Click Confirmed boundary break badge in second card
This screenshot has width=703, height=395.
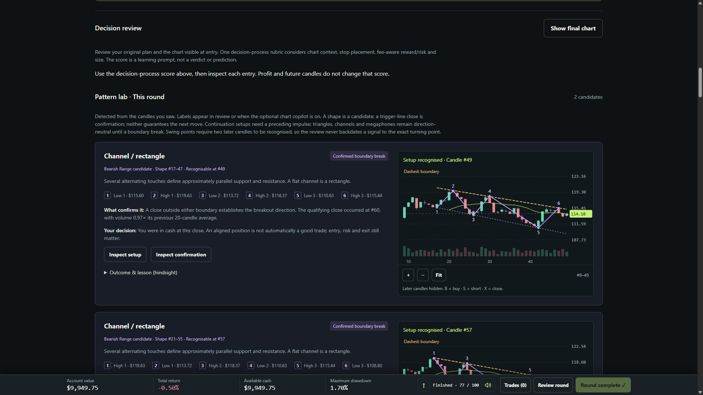pos(359,326)
